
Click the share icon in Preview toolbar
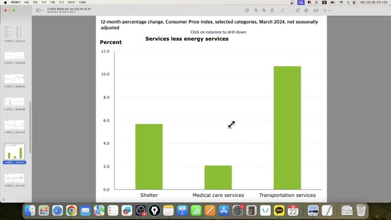(x=272, y=10)
